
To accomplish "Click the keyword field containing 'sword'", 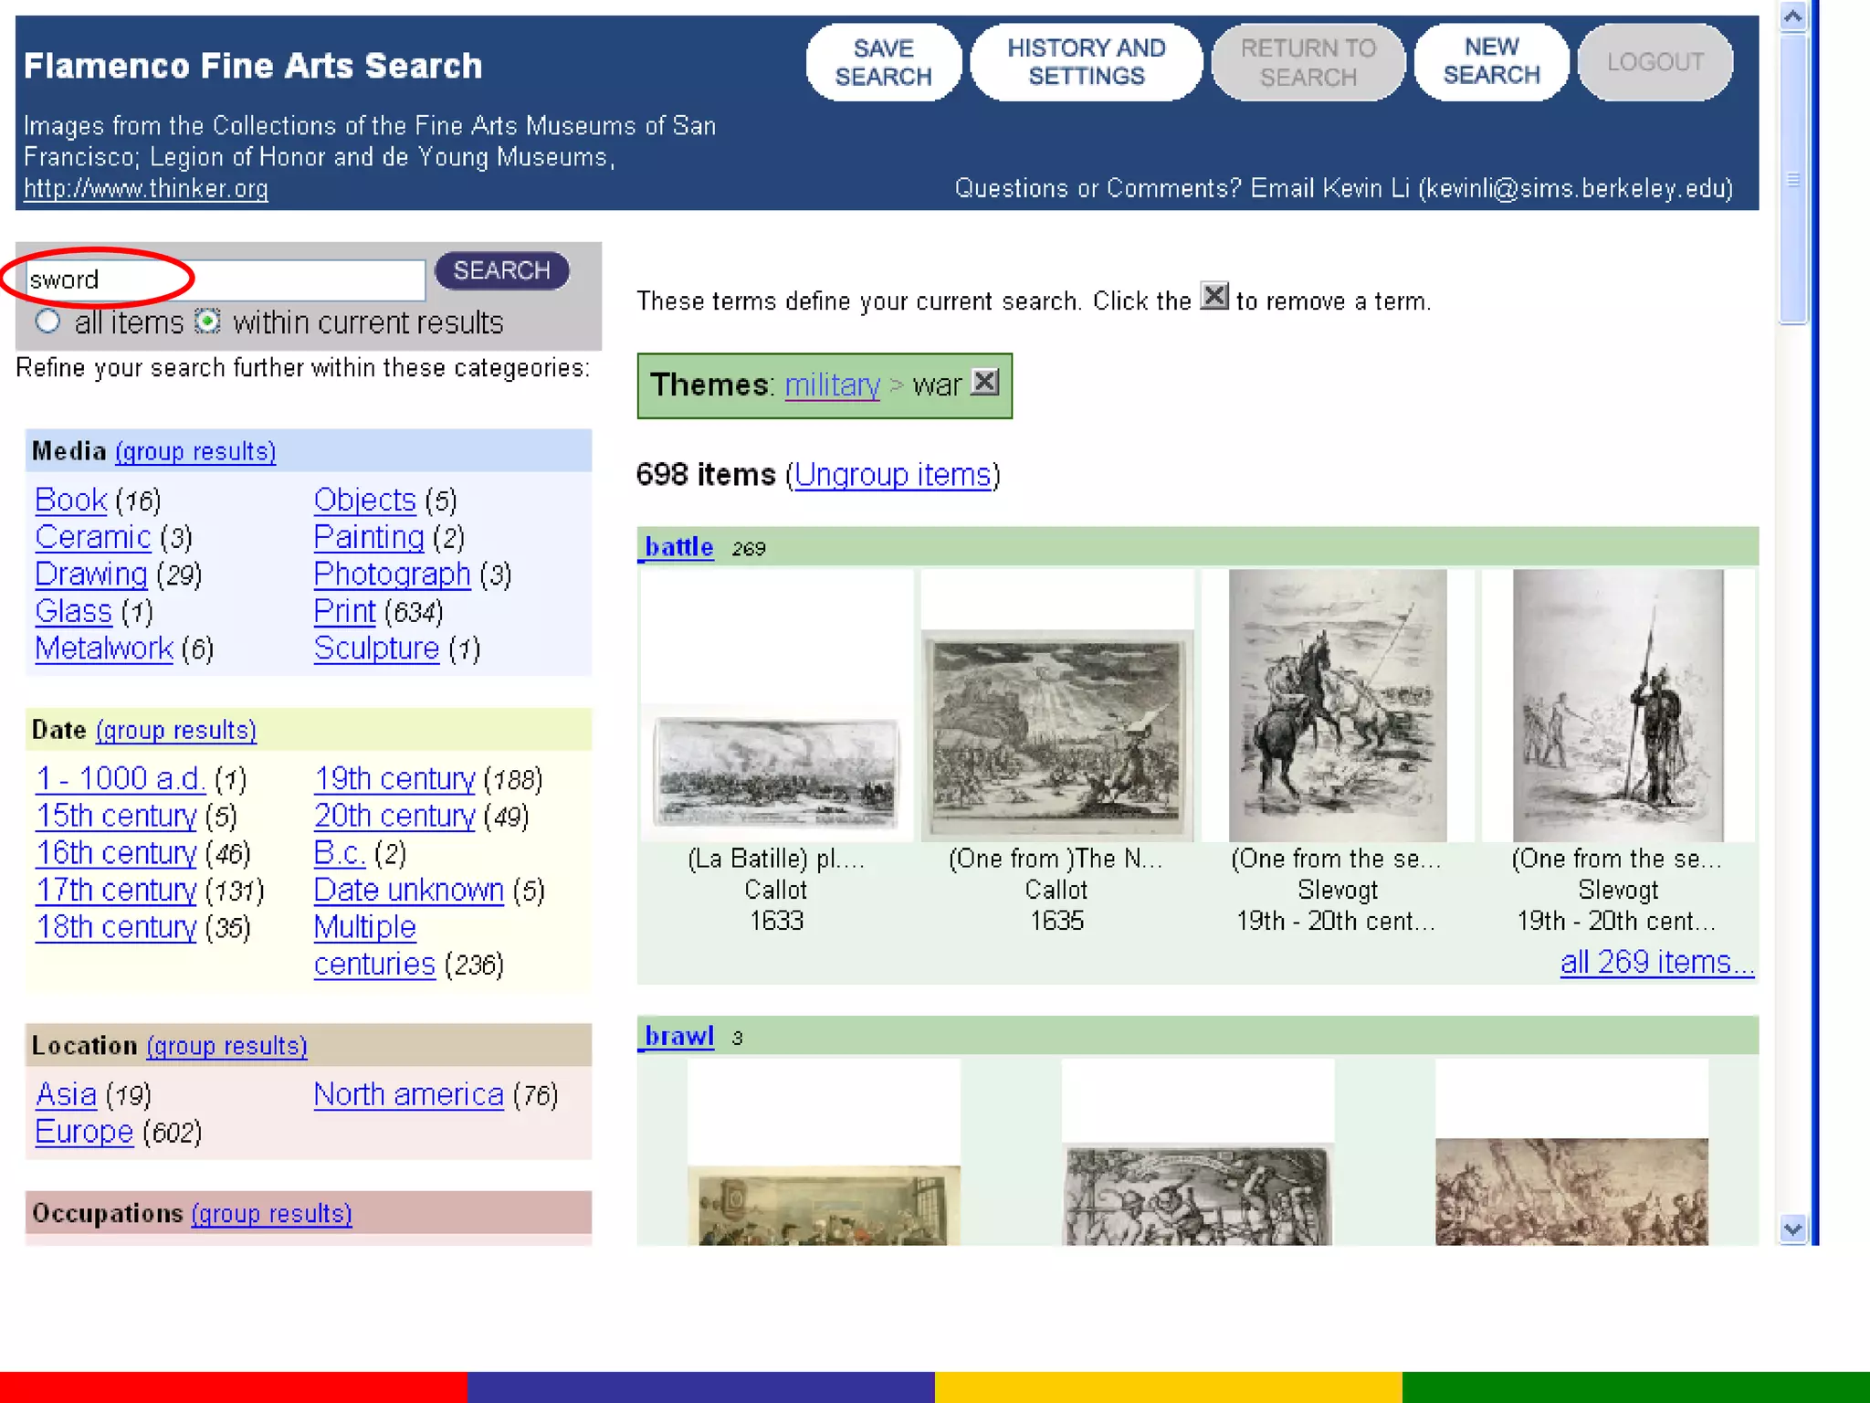I will (x=224, y=280).
